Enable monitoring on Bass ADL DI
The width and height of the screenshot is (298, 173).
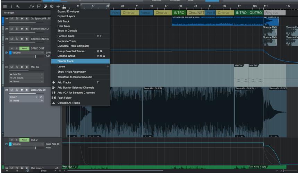pyautogui.click(x=27, y=90)
